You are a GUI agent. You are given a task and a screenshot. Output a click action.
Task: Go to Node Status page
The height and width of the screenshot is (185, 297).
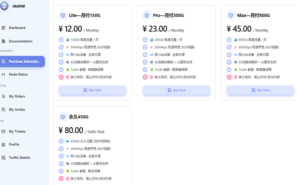pyautogui.click(x=18, y=74)
